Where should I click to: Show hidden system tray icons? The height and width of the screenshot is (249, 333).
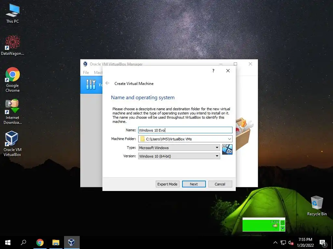tap(275, 243)
